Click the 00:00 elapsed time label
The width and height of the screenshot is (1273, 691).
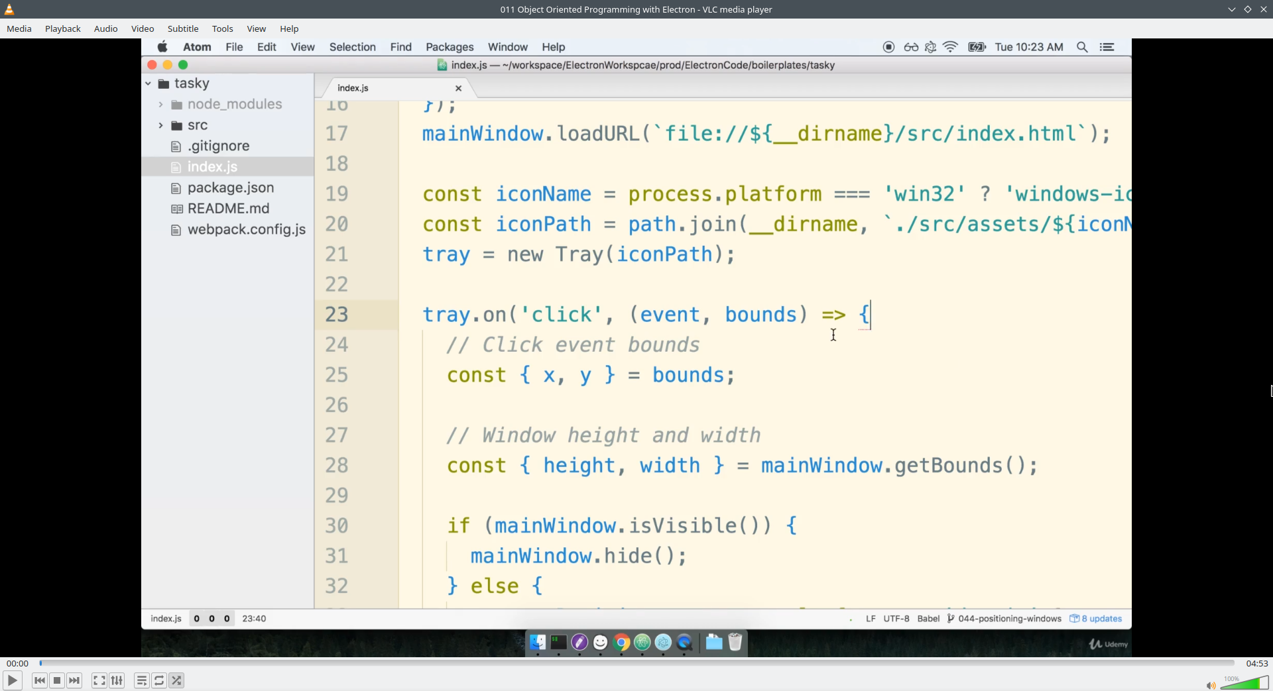click(18, 663)
